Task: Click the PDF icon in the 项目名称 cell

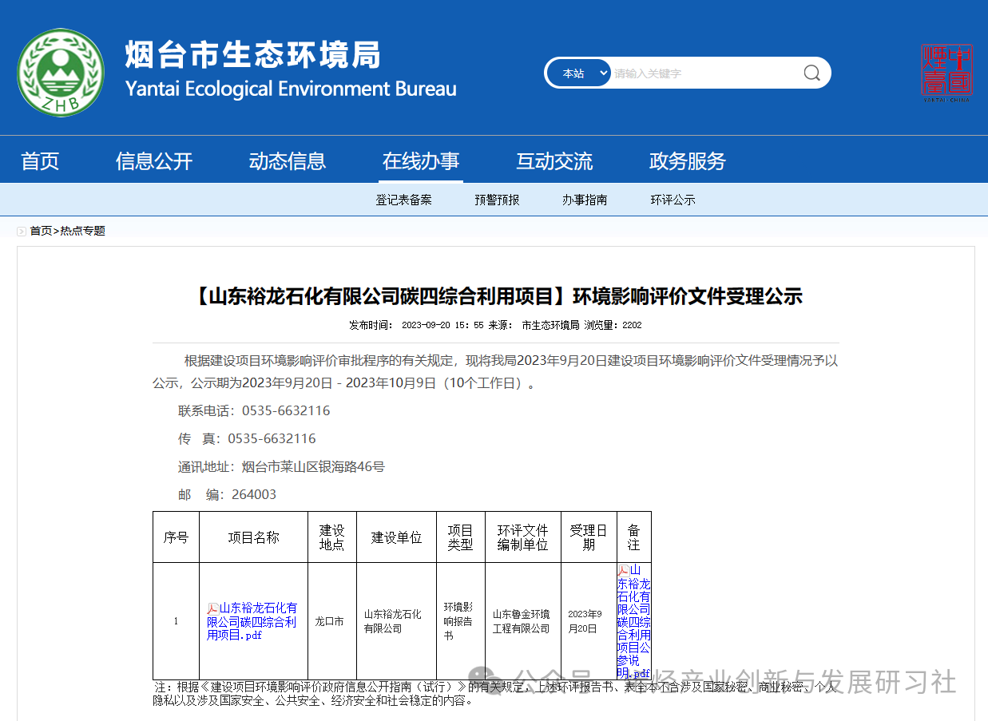Action: (x=212, y=608)
